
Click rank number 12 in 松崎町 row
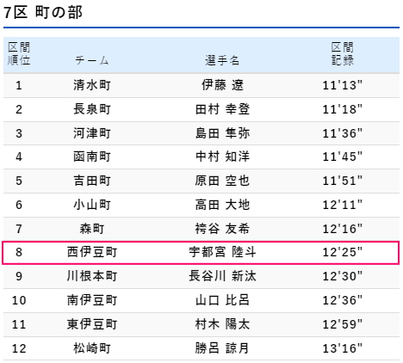(x=19, y=348)
